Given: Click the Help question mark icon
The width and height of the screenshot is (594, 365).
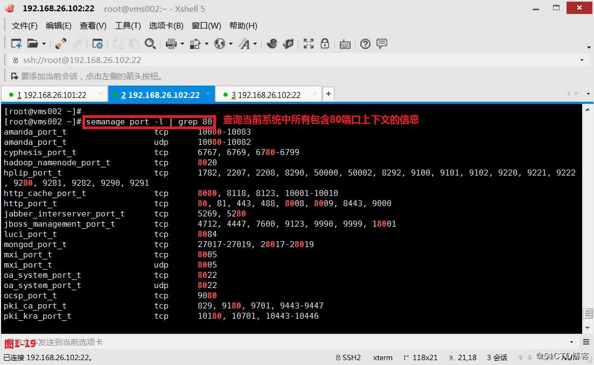Looking at the screenshot, I should 365,44.
